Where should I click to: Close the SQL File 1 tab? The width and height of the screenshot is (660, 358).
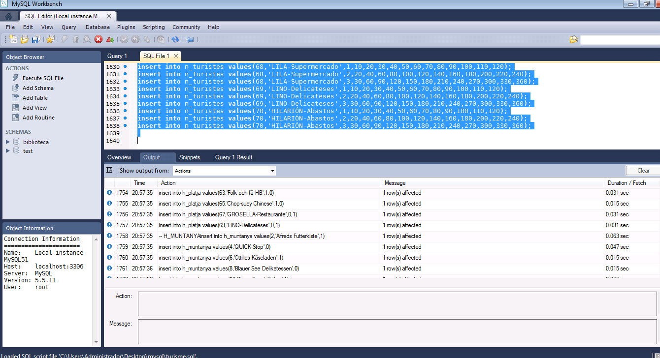[x=176, y=56]
